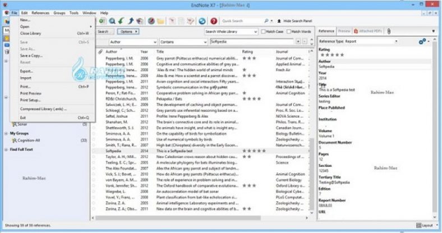Sort by the Year column header
The image size is (442, 233).
tap(144, 52)
